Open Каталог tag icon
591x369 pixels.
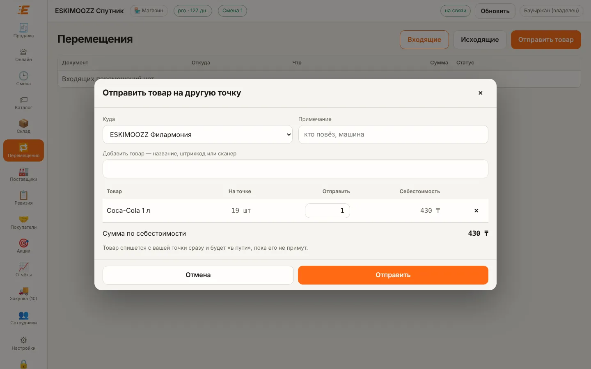pyautogui.click(x=23, y=100)
